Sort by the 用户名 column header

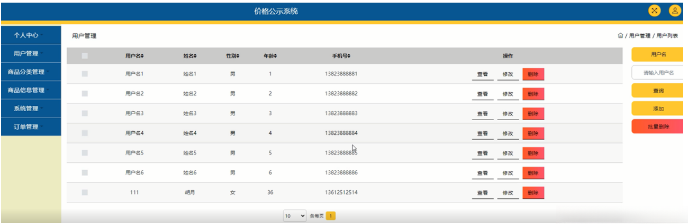134,56
